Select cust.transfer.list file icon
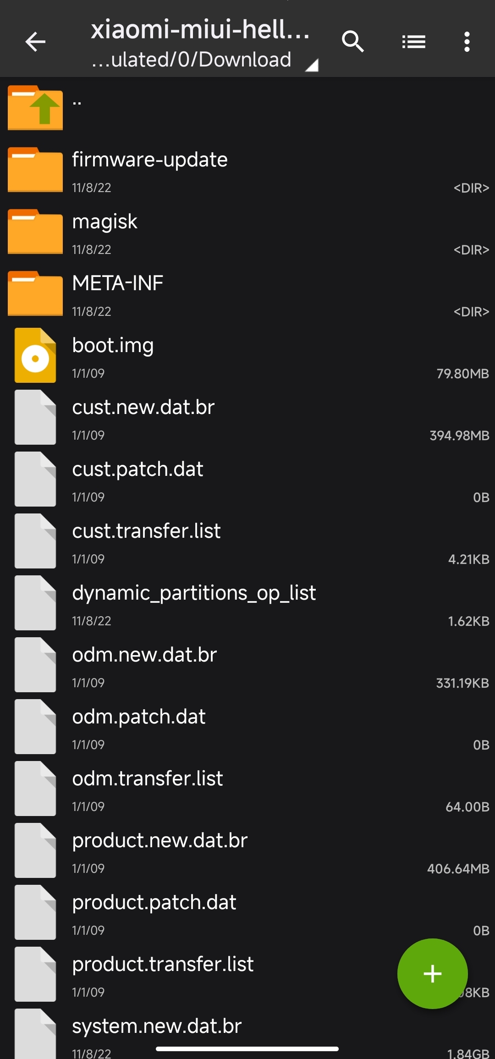Image resolution: width=495 pixels, height=1059 pixels. tap(35, 541)
